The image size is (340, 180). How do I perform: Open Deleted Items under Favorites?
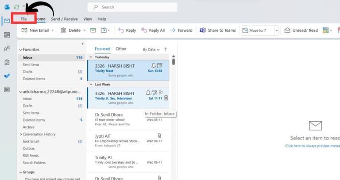52,79
